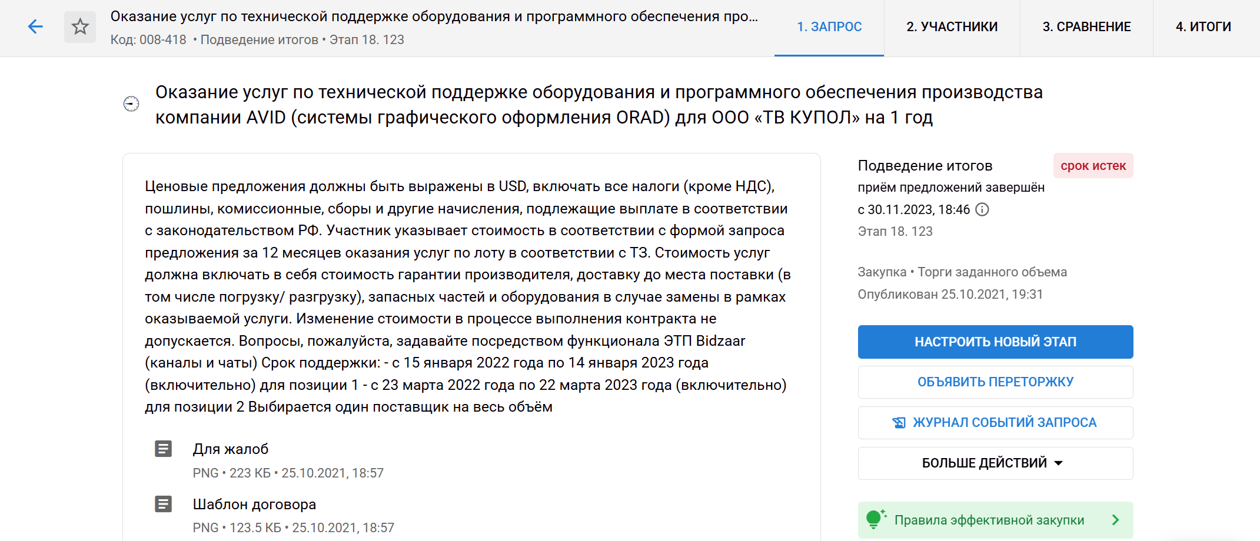Viewport: 1260px width, 541px height.
Task: Click «Объявить переторжку» button
Action: [x=995, y=382]
